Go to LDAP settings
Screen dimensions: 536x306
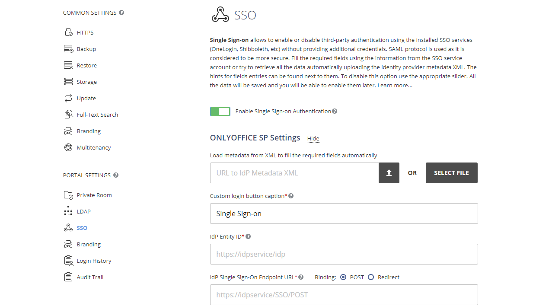point(84,211)
